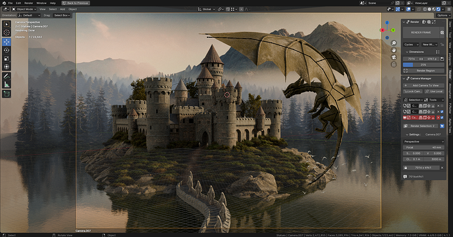The image size is (453, 237).
Task: Open the Perspective camera type dropdown
Action: [x=423, y=141]
